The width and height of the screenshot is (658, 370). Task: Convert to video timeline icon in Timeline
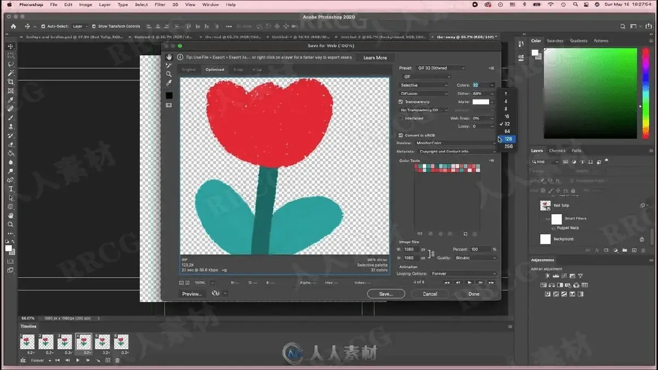(x=22, y=360)
